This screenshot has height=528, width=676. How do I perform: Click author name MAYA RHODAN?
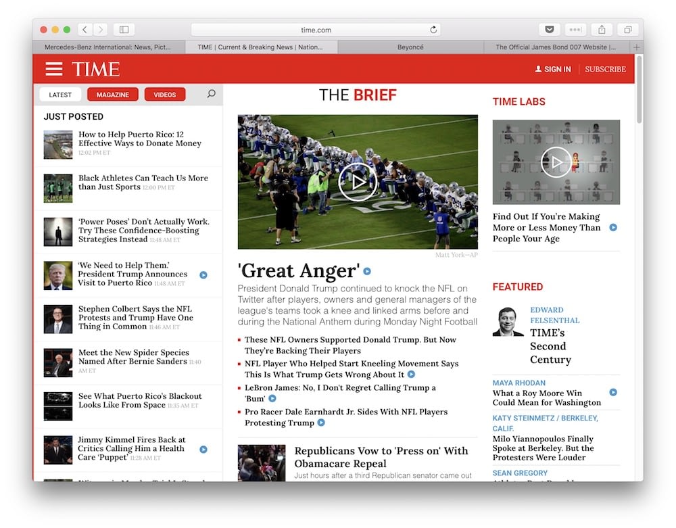[x=519, y=383]
